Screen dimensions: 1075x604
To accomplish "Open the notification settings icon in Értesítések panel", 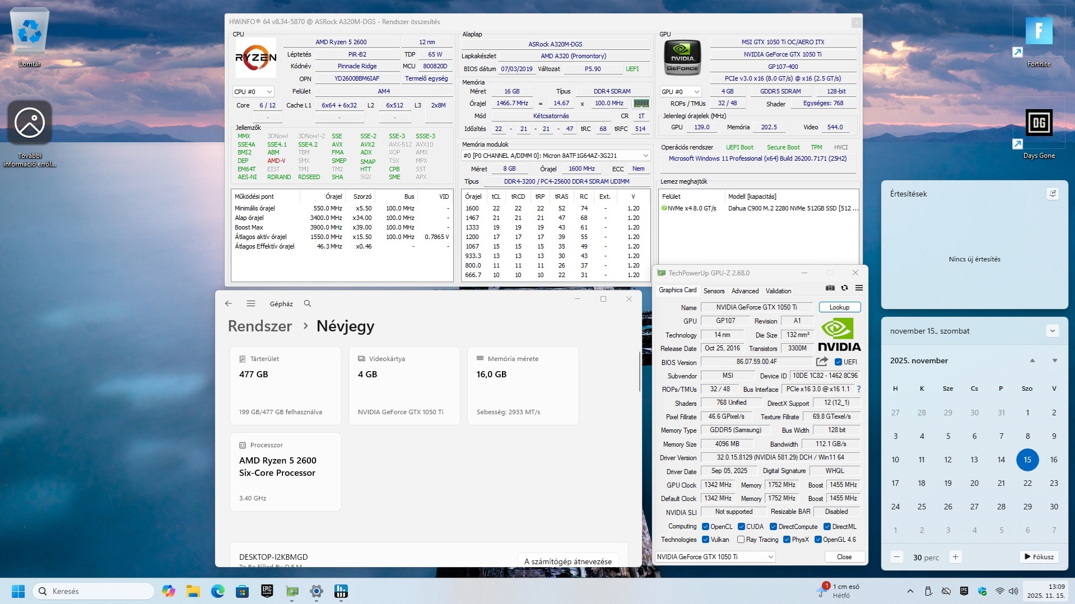I will click(x=1053, y=194).
